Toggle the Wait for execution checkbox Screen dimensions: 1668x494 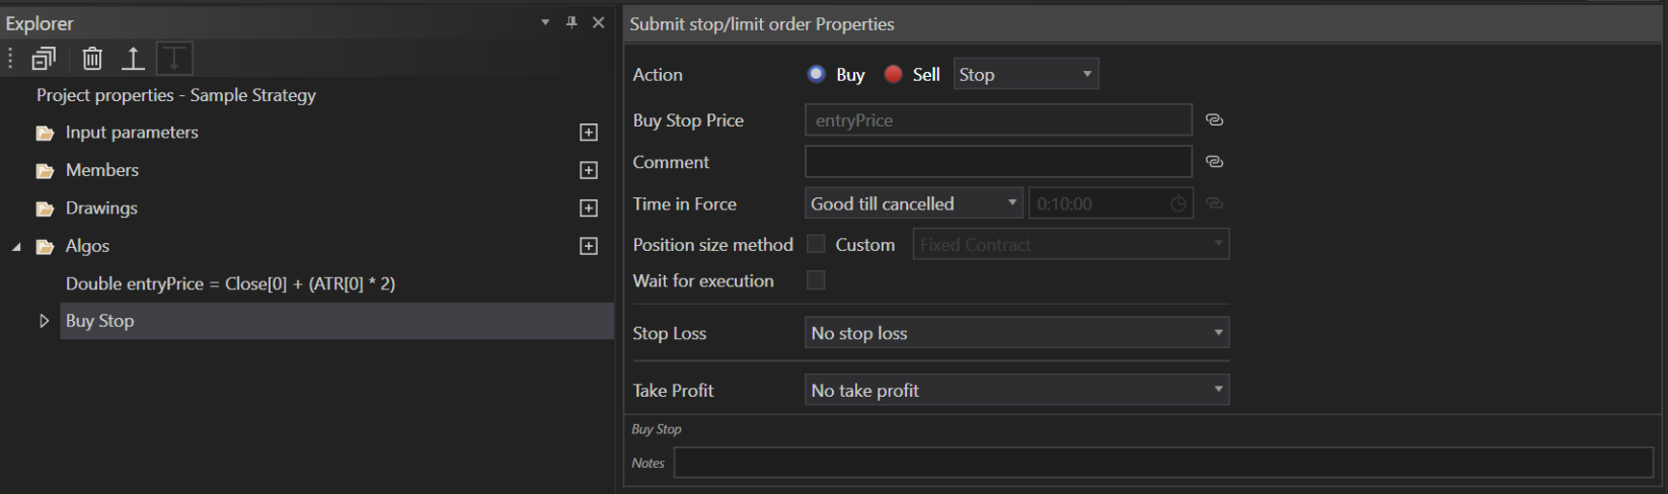tap(816, 281)
